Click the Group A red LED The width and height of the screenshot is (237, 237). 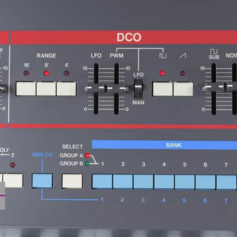point(88,155)
